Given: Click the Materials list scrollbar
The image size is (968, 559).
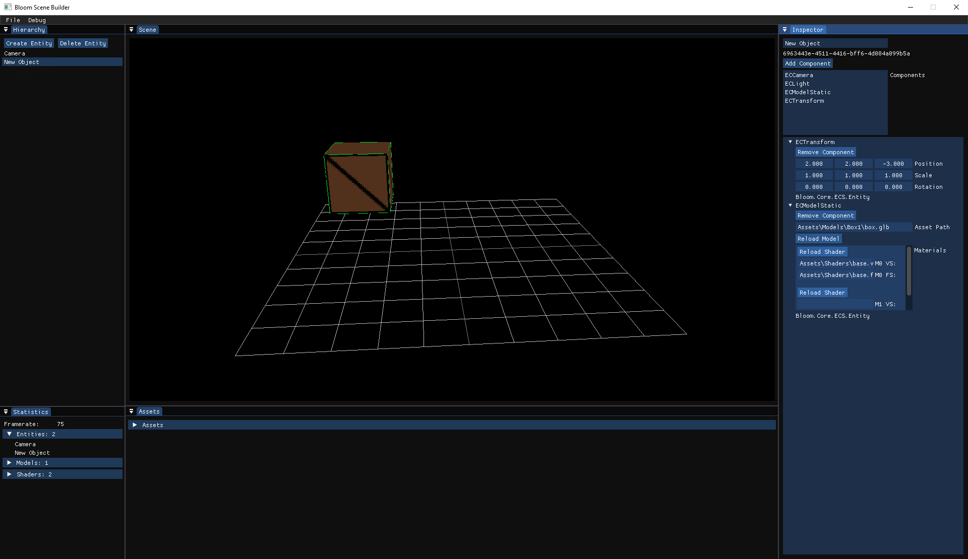Looking at the screenshot, I should coord(909,272).
